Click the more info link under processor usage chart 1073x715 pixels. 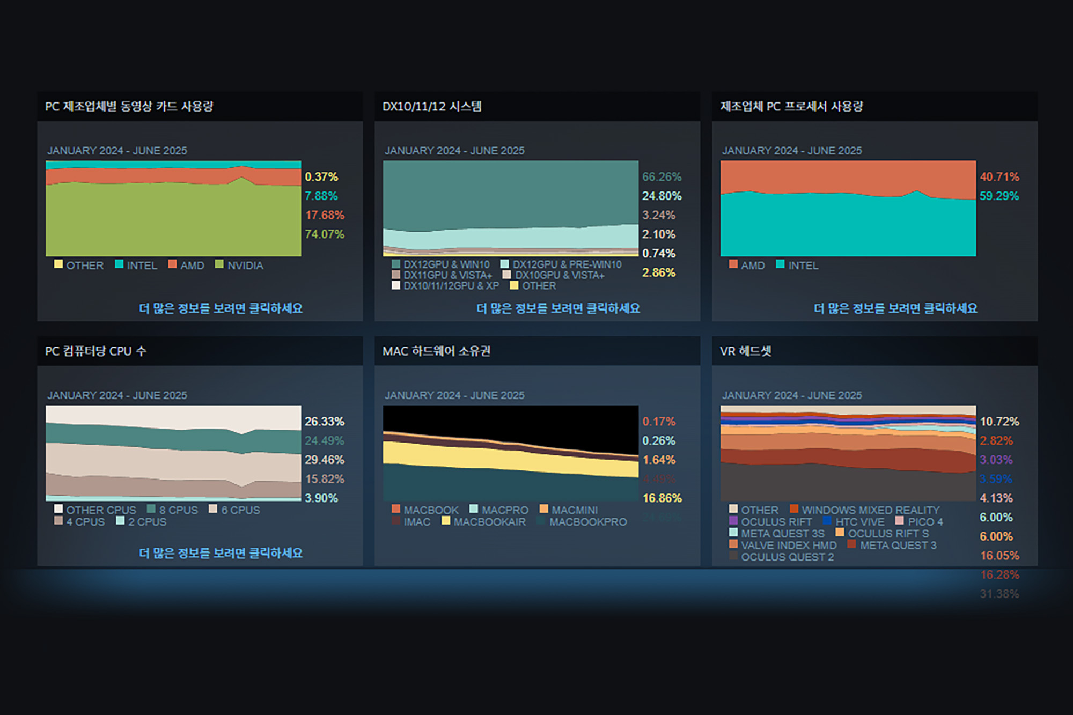pyautogui.click(x=895, y=308)
